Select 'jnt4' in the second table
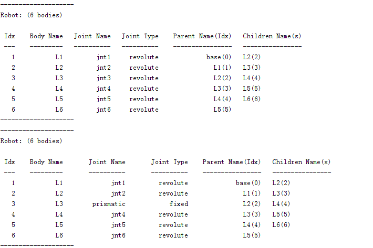373x248 pixels. pyautogui.click(x=118, y=214)
